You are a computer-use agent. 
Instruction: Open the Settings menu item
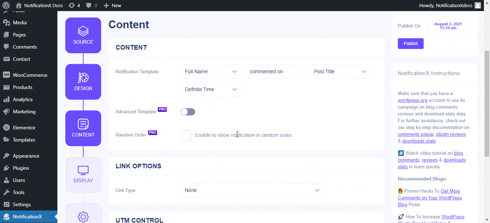point(29,204)
